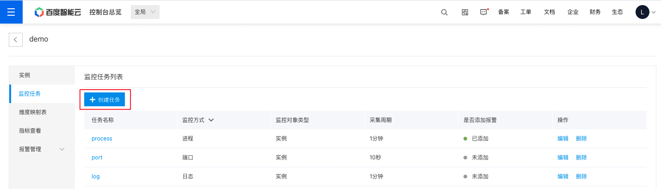Click 删除 for the log task
661x189 pixels.
pyautogui.click(x=581, y=177)
